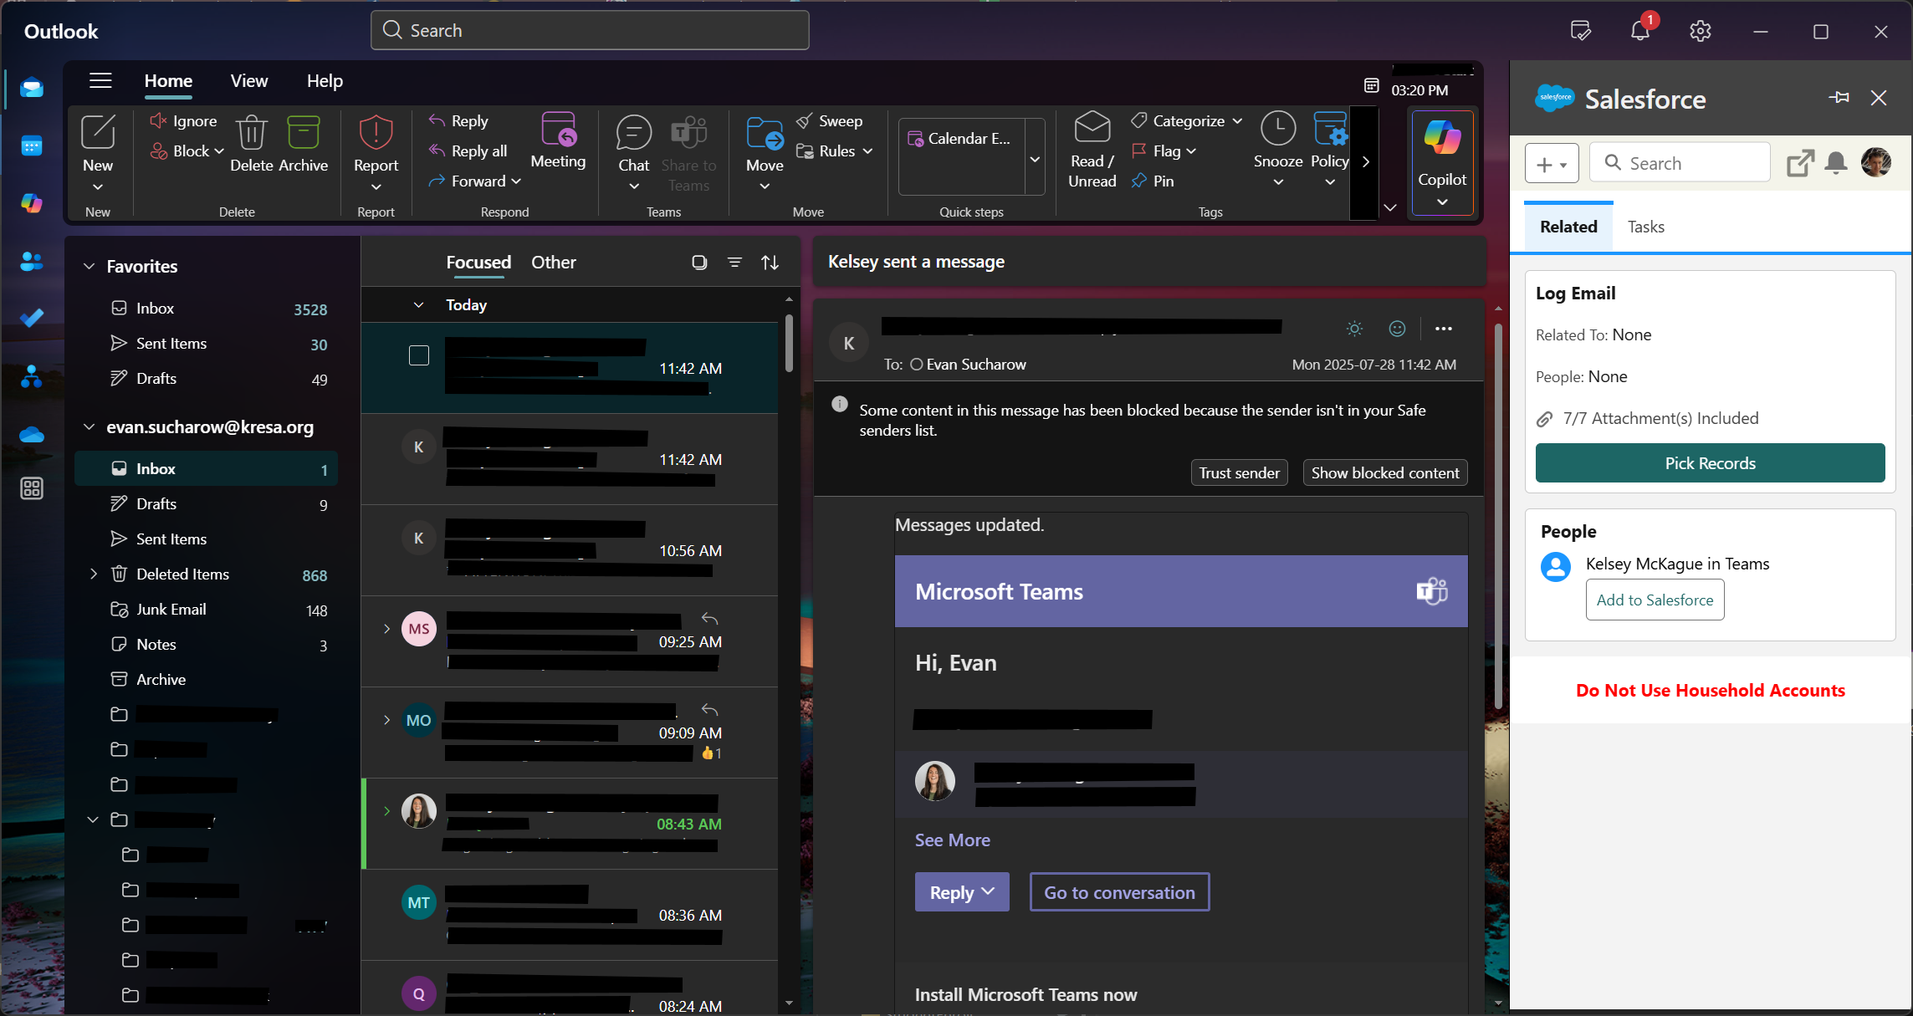Open the Notes folder
This screenshot has width=1913, height=1016.
(207, 645)
